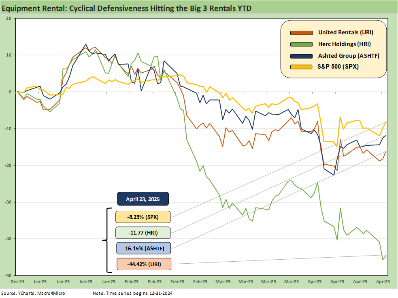
Task: Click the '-8.23% (SPX)' data callout
Action: point(143,217)
